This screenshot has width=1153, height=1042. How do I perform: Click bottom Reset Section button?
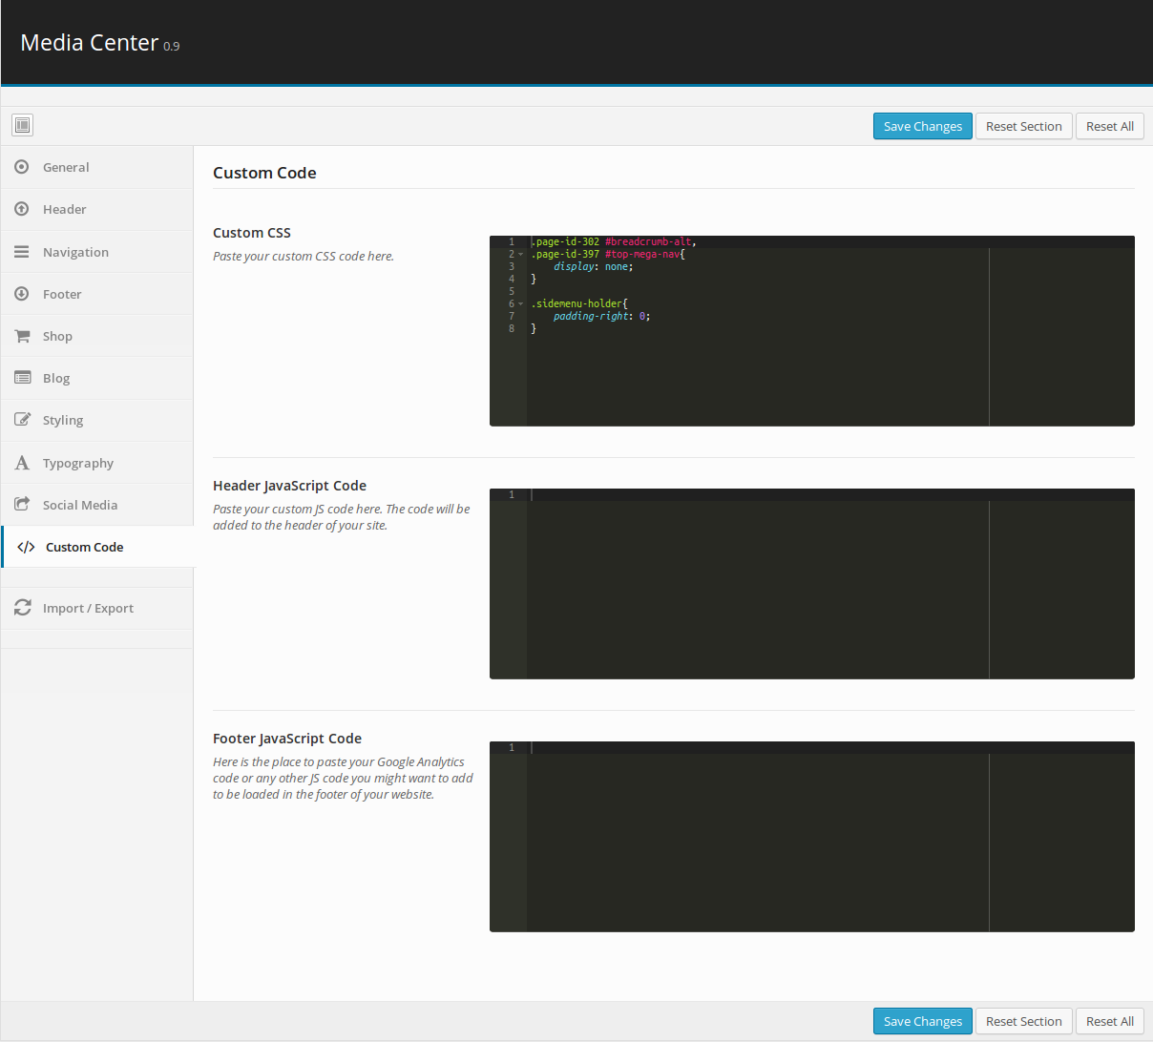1024,1021
